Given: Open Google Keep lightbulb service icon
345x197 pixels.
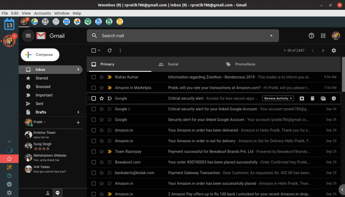Looking at the screenshot, I should 56,22.
